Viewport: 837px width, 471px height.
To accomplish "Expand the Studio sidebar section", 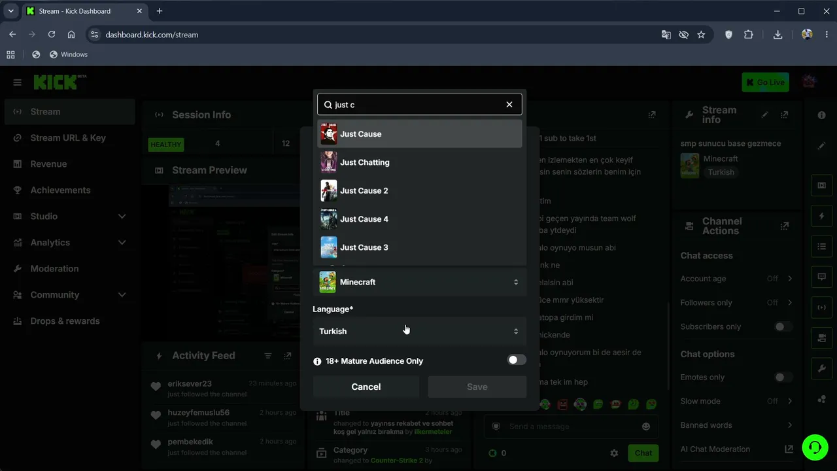I will click(x=70, y=217).
